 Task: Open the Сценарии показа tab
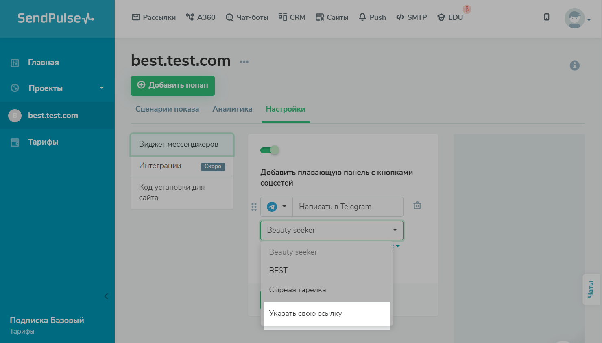click(167, 109)
